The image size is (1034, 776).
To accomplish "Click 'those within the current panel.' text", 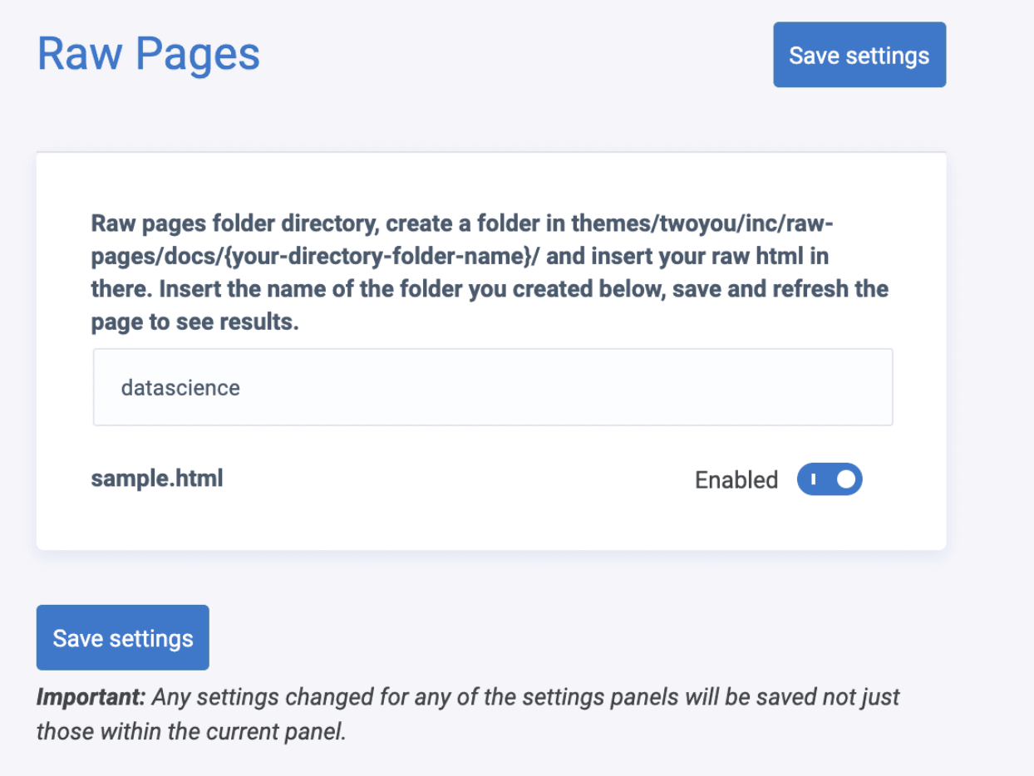I will (190, 732).
